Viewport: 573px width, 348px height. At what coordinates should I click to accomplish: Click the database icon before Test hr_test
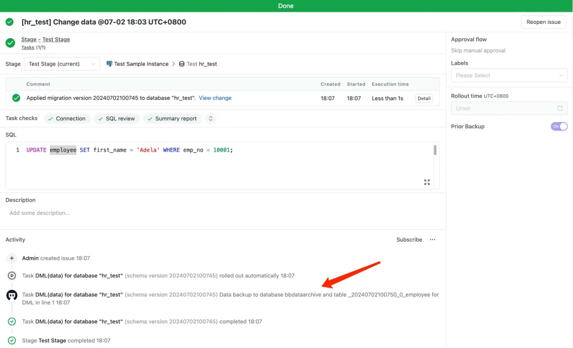(181, 64)
